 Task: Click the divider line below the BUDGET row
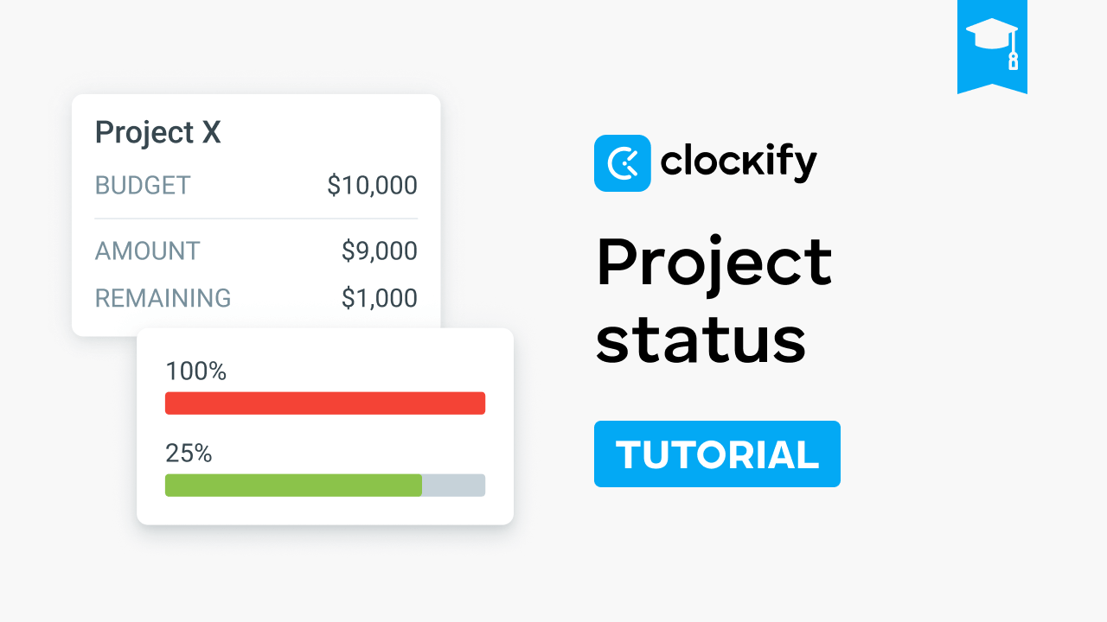(x=256, y=219)
